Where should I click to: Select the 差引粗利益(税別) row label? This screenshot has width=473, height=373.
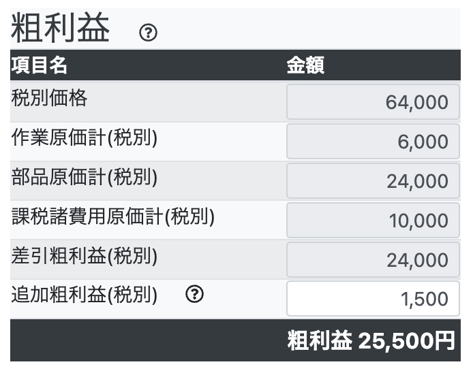[x=84, y=256]
